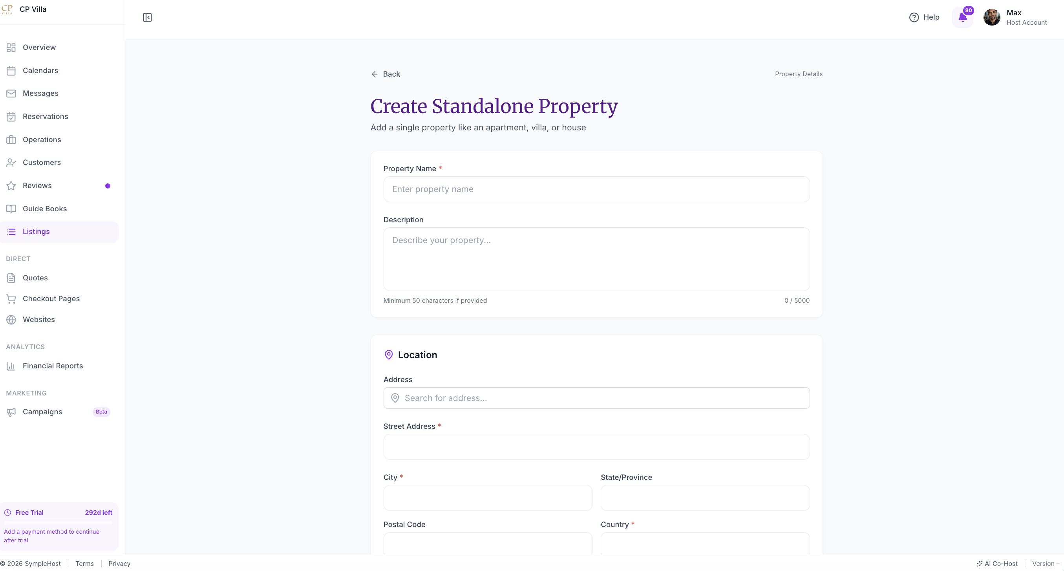The image size is (1064, 571).
Task: Click the Max profile avatar
Action: 992,17
